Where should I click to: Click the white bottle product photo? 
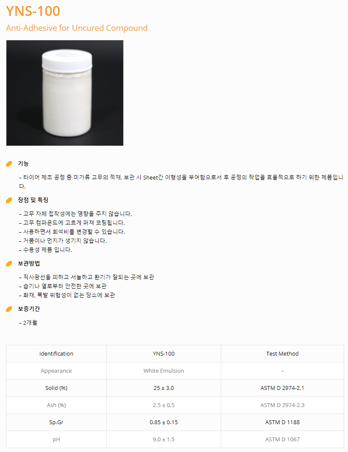coord(65,93)
